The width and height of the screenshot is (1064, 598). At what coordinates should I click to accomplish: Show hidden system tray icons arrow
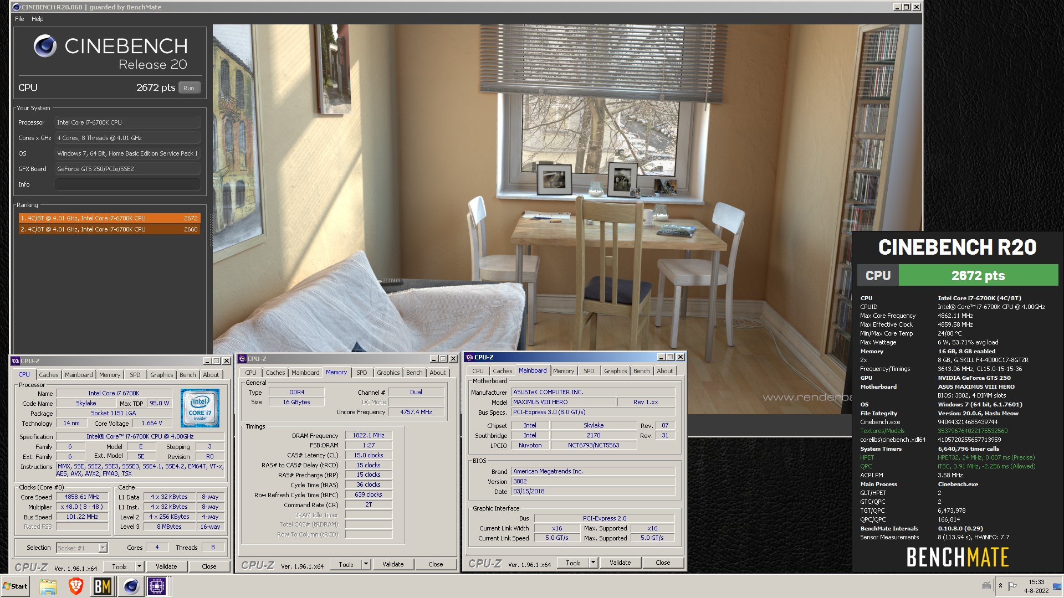click(1000, 586)
